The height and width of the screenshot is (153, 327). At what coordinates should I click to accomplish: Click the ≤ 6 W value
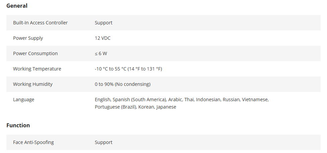coord(101,53)
